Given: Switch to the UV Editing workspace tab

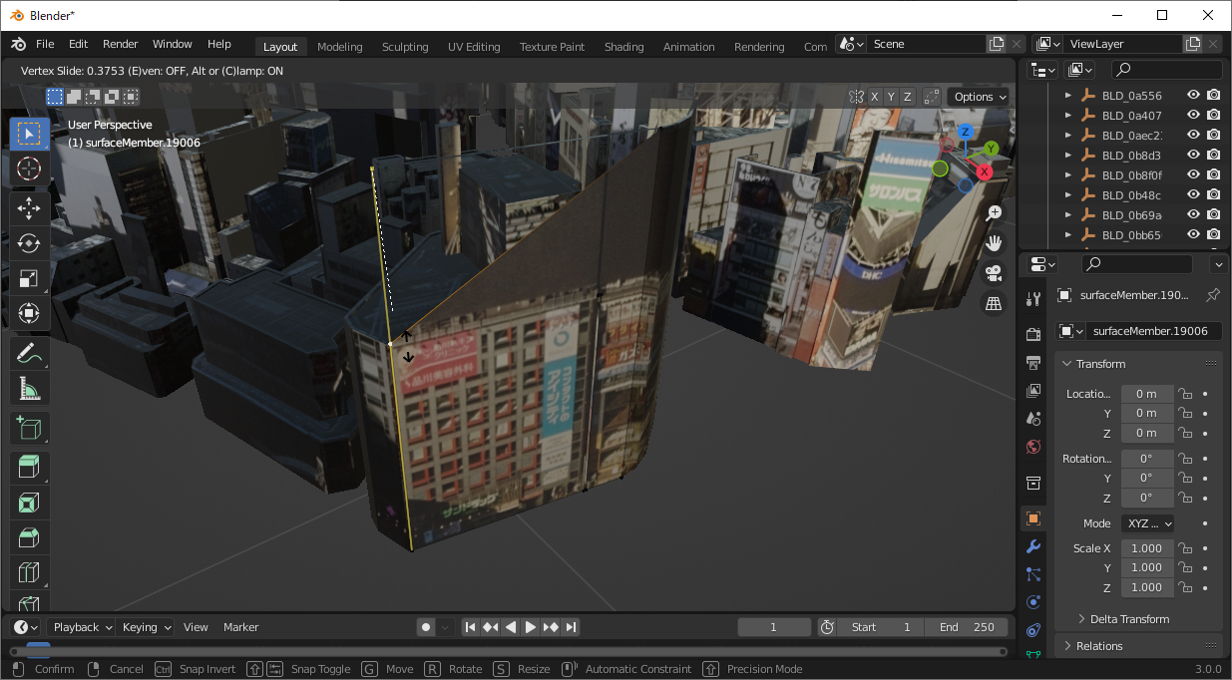Looking at the screenshot, I should pos(474,47).
